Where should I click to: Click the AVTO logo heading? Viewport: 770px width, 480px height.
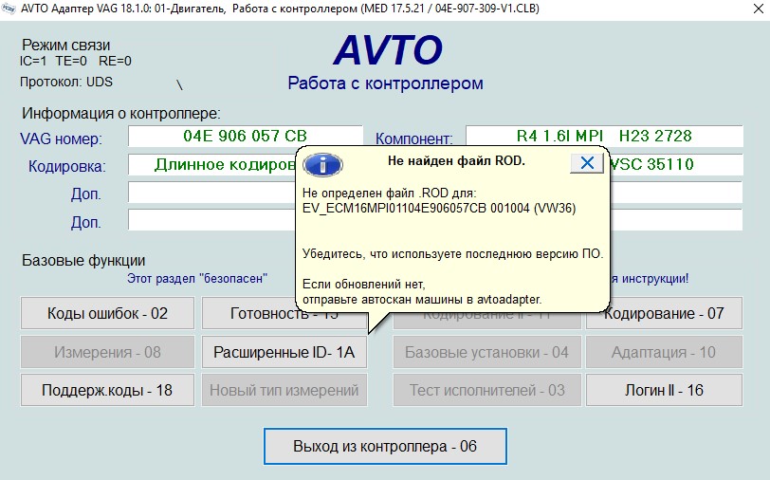click(388, 50)
